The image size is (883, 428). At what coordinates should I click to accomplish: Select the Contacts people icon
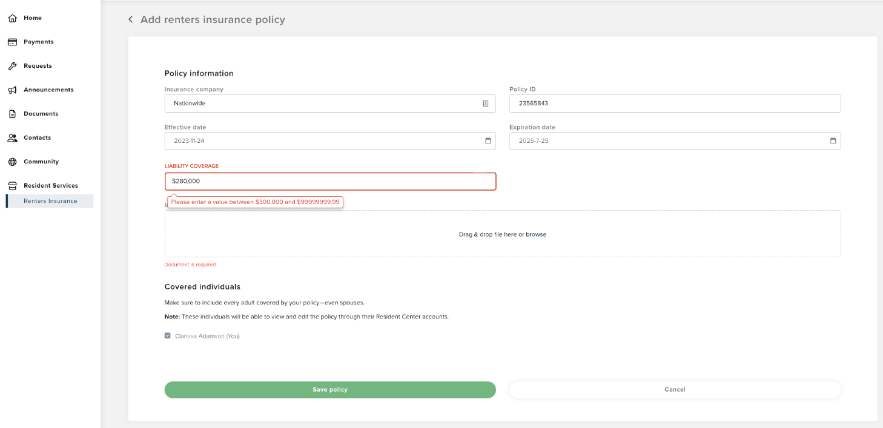pyautogui.click(x=12, y=137)
